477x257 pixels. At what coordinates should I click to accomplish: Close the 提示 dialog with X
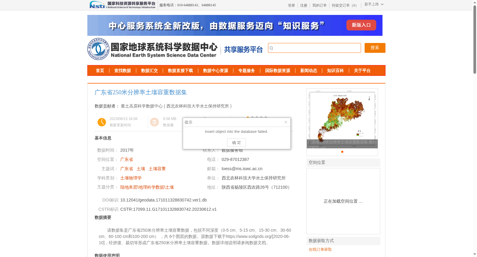286,122
